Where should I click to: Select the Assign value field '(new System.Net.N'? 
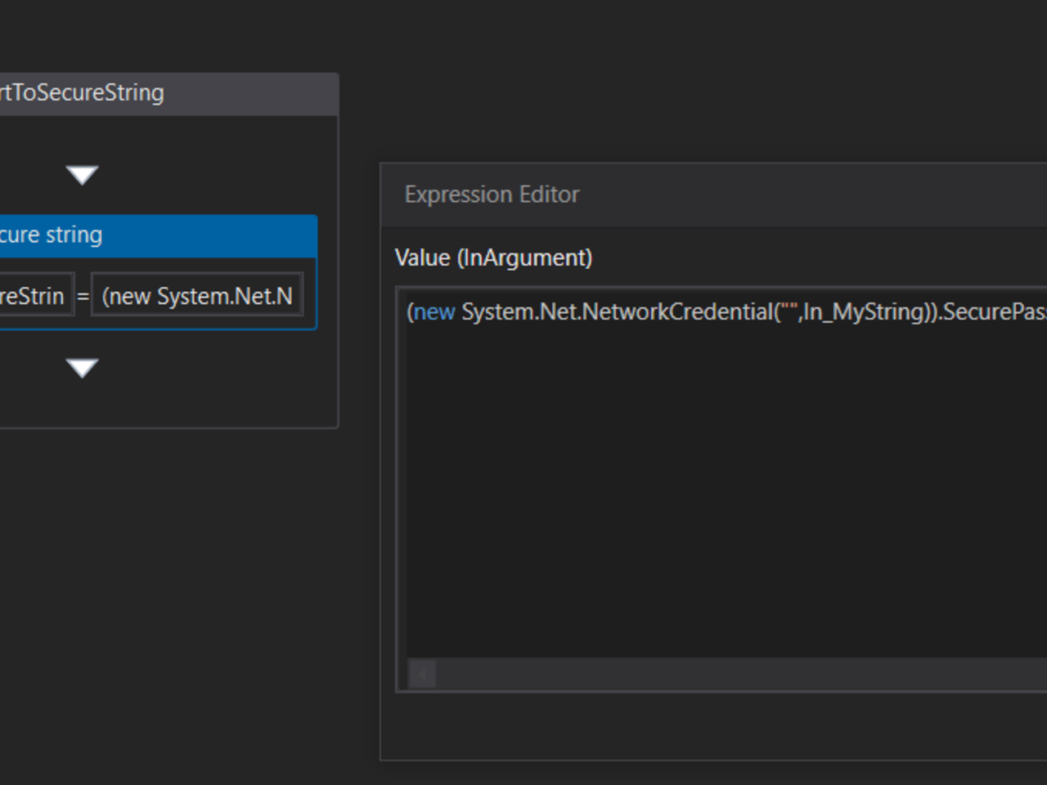pos(196,295)
